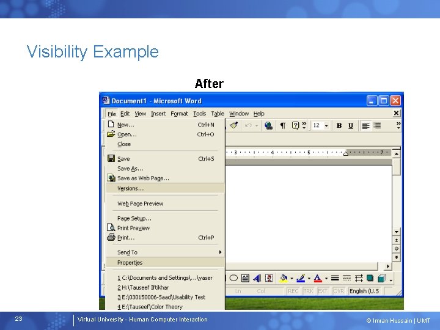Open the Tools menu

[x=199, y=114]
